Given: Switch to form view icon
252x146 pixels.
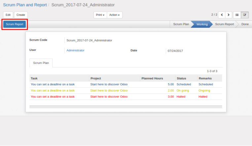Looking at the screenshot, I should pyautogui.click(x=245, y=15).
